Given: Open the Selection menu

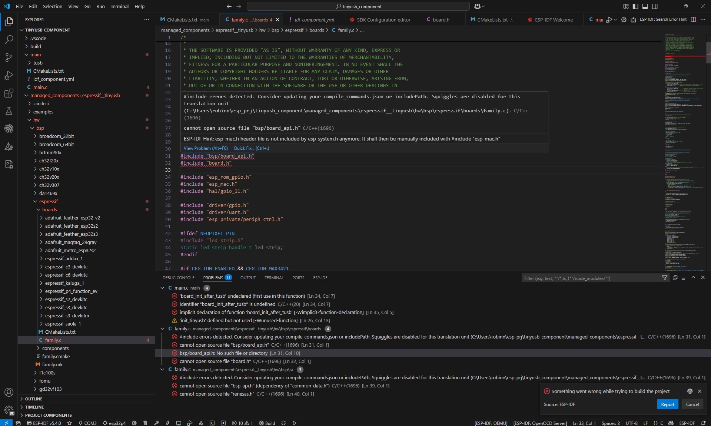Looking at the screenshot, I should tap(53, 6).
